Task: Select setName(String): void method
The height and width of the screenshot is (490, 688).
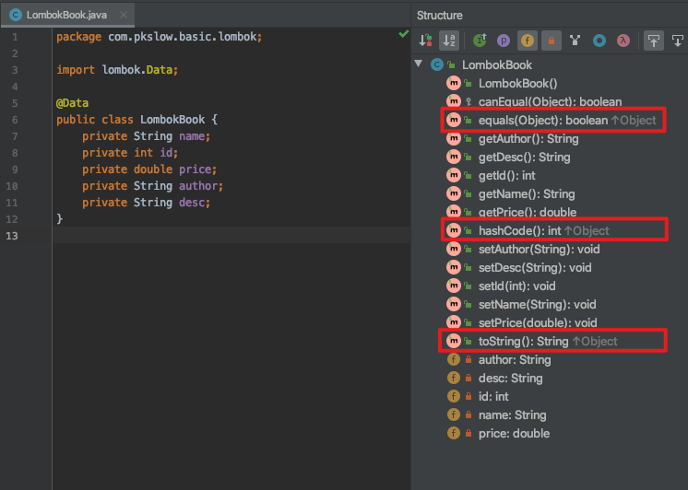Action: pyautogui.click(x=537, y=304)
